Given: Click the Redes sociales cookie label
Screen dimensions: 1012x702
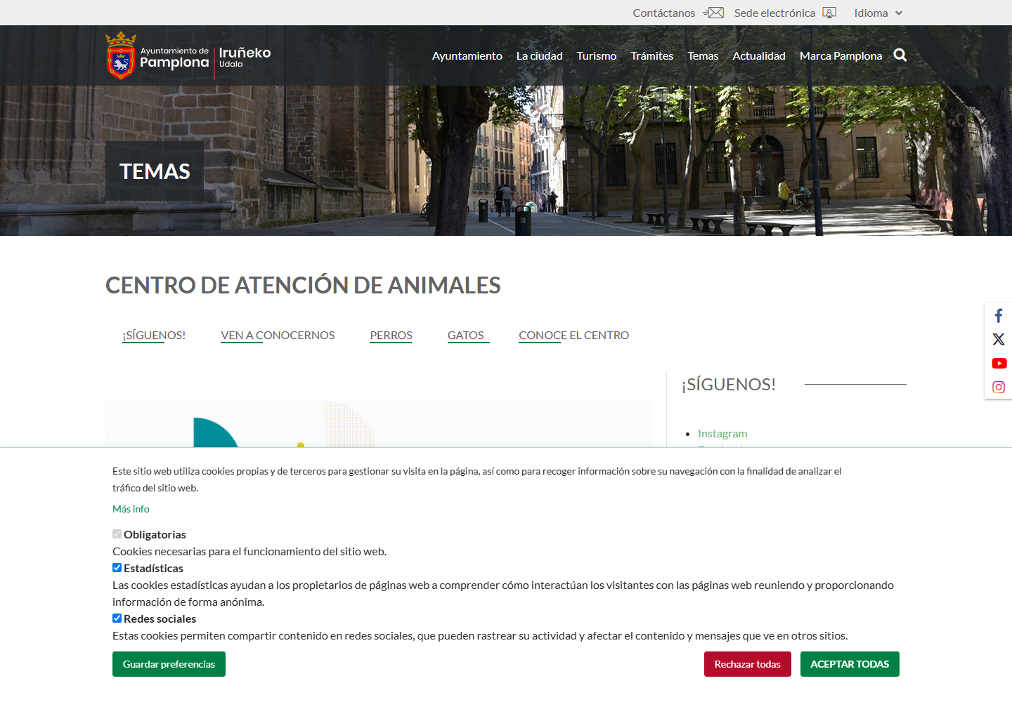Looking at the screenshot, I should point(160,619).
